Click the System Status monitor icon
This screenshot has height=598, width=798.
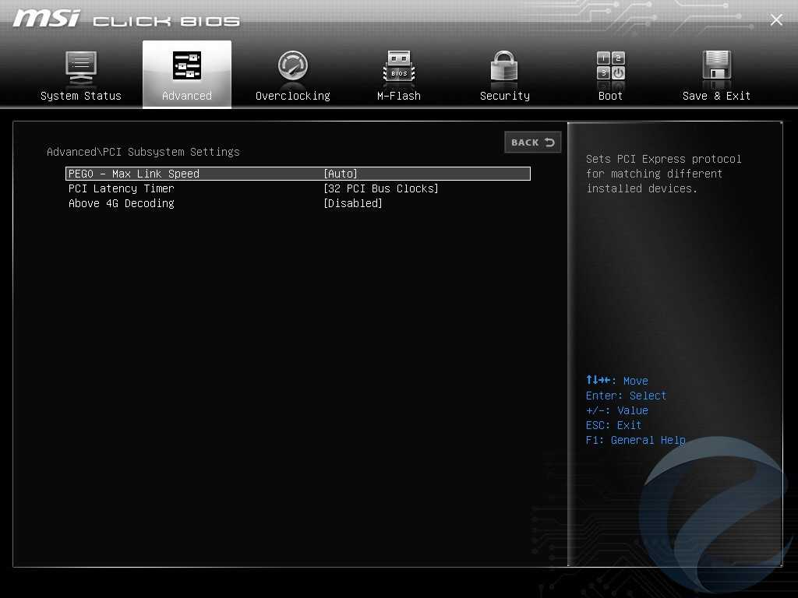tap(81, 67)
